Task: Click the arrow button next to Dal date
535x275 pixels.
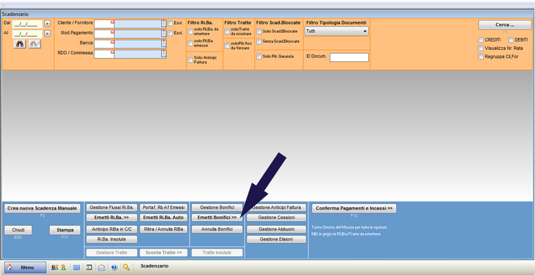Action: click(x=47, y=24)
